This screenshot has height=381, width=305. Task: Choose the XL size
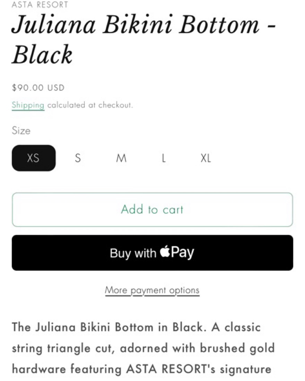(206, 158)
